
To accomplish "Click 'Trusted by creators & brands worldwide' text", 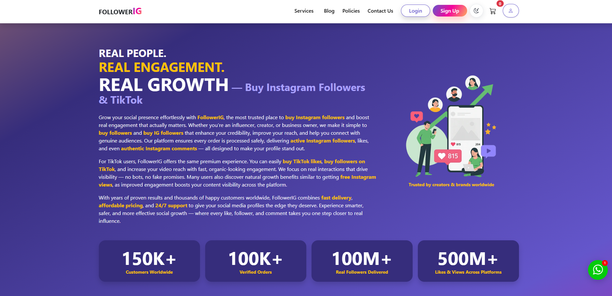I will point(451,185).
